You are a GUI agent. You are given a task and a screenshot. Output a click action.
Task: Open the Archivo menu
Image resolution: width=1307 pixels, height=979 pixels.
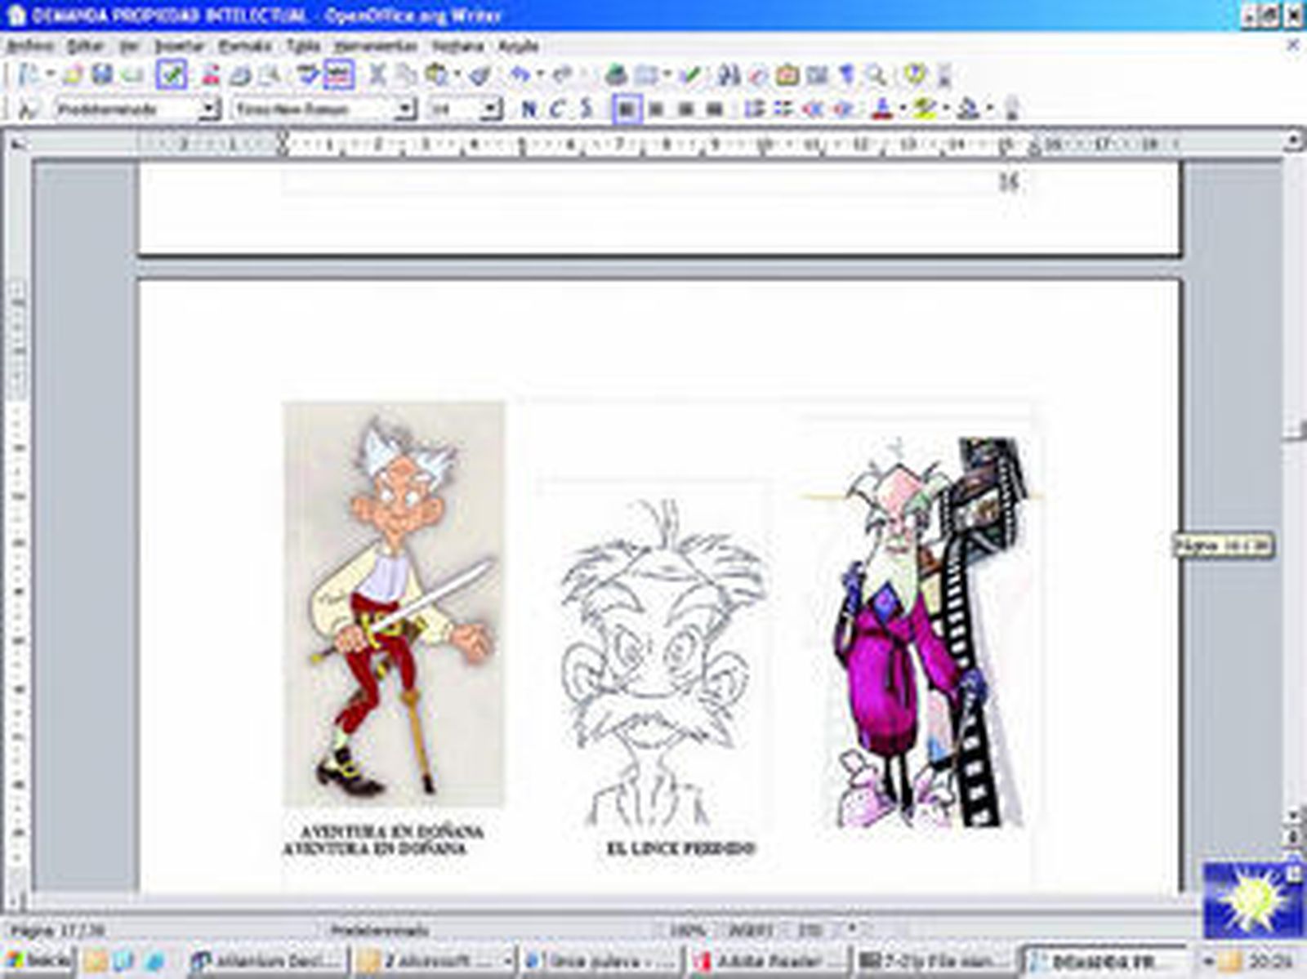29,47
